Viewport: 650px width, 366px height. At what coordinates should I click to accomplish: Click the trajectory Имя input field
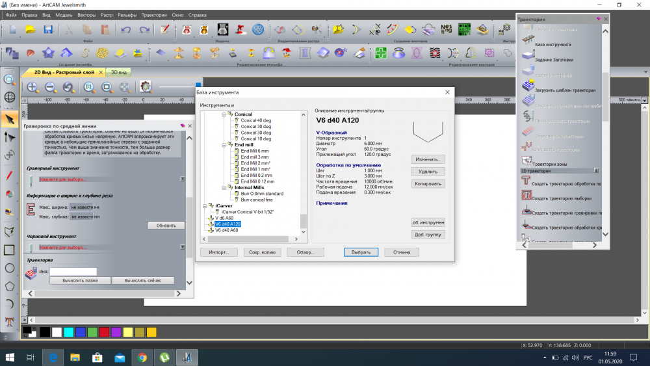73,272
